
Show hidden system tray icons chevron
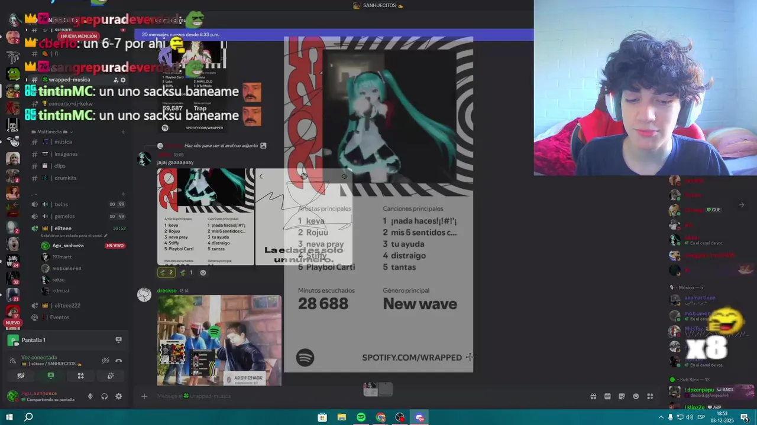click(x=661, y=417)
